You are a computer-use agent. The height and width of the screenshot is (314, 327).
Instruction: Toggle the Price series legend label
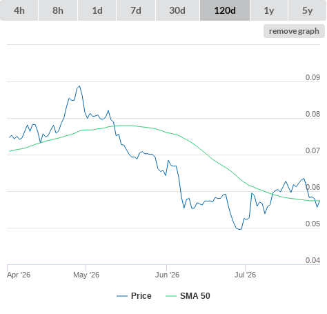pyautogui.click(x=141, y=296)
